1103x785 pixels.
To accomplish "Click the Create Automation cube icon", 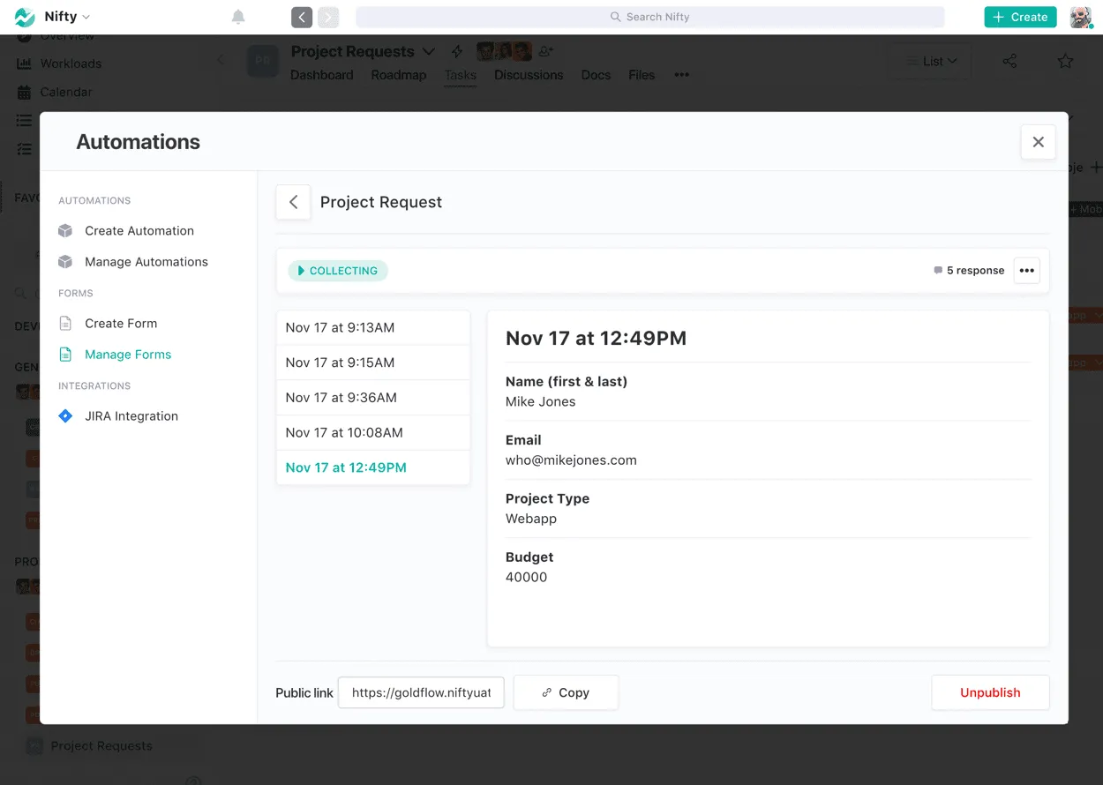I will [x=65, y=230].
